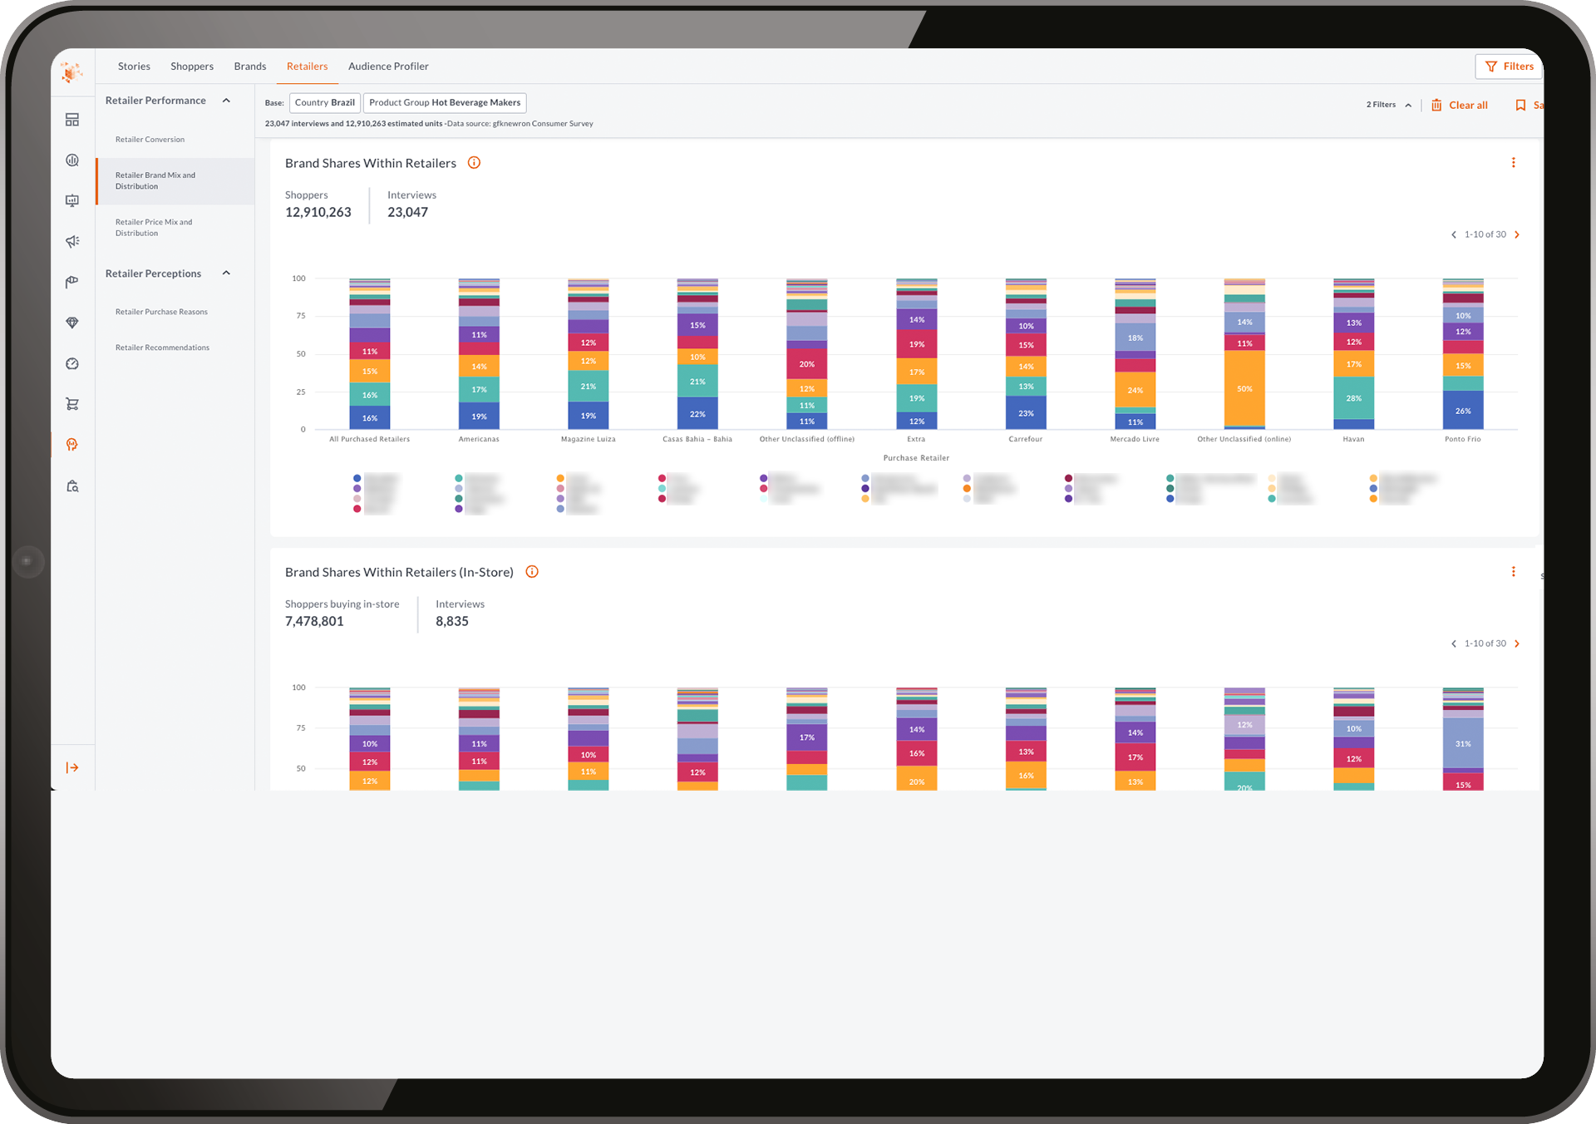
Task: Click the Product Group Hot Beverage Makers chip
Action: [445, 103]
